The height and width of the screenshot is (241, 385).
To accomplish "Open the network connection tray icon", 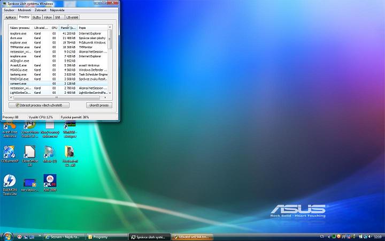I will click(365, 237).
